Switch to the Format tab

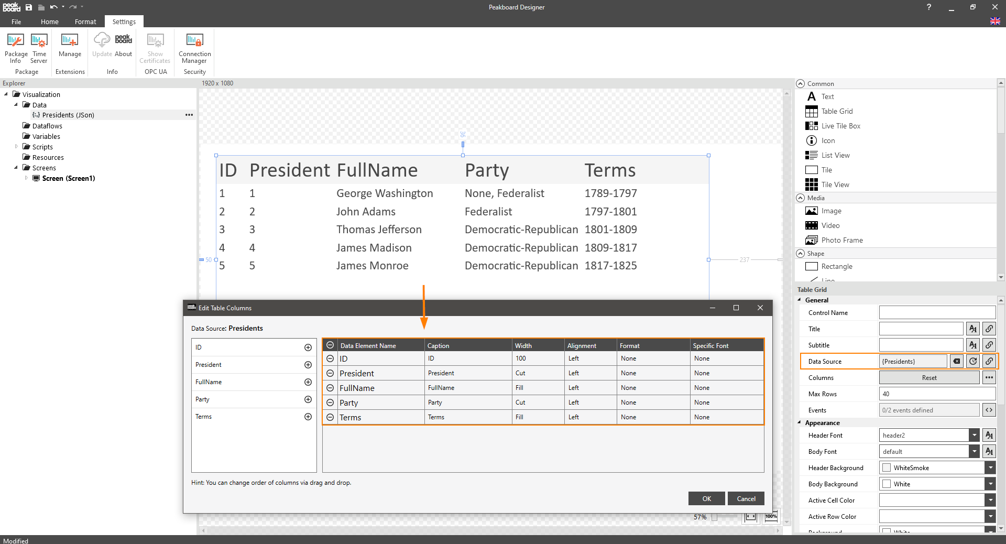85,21
